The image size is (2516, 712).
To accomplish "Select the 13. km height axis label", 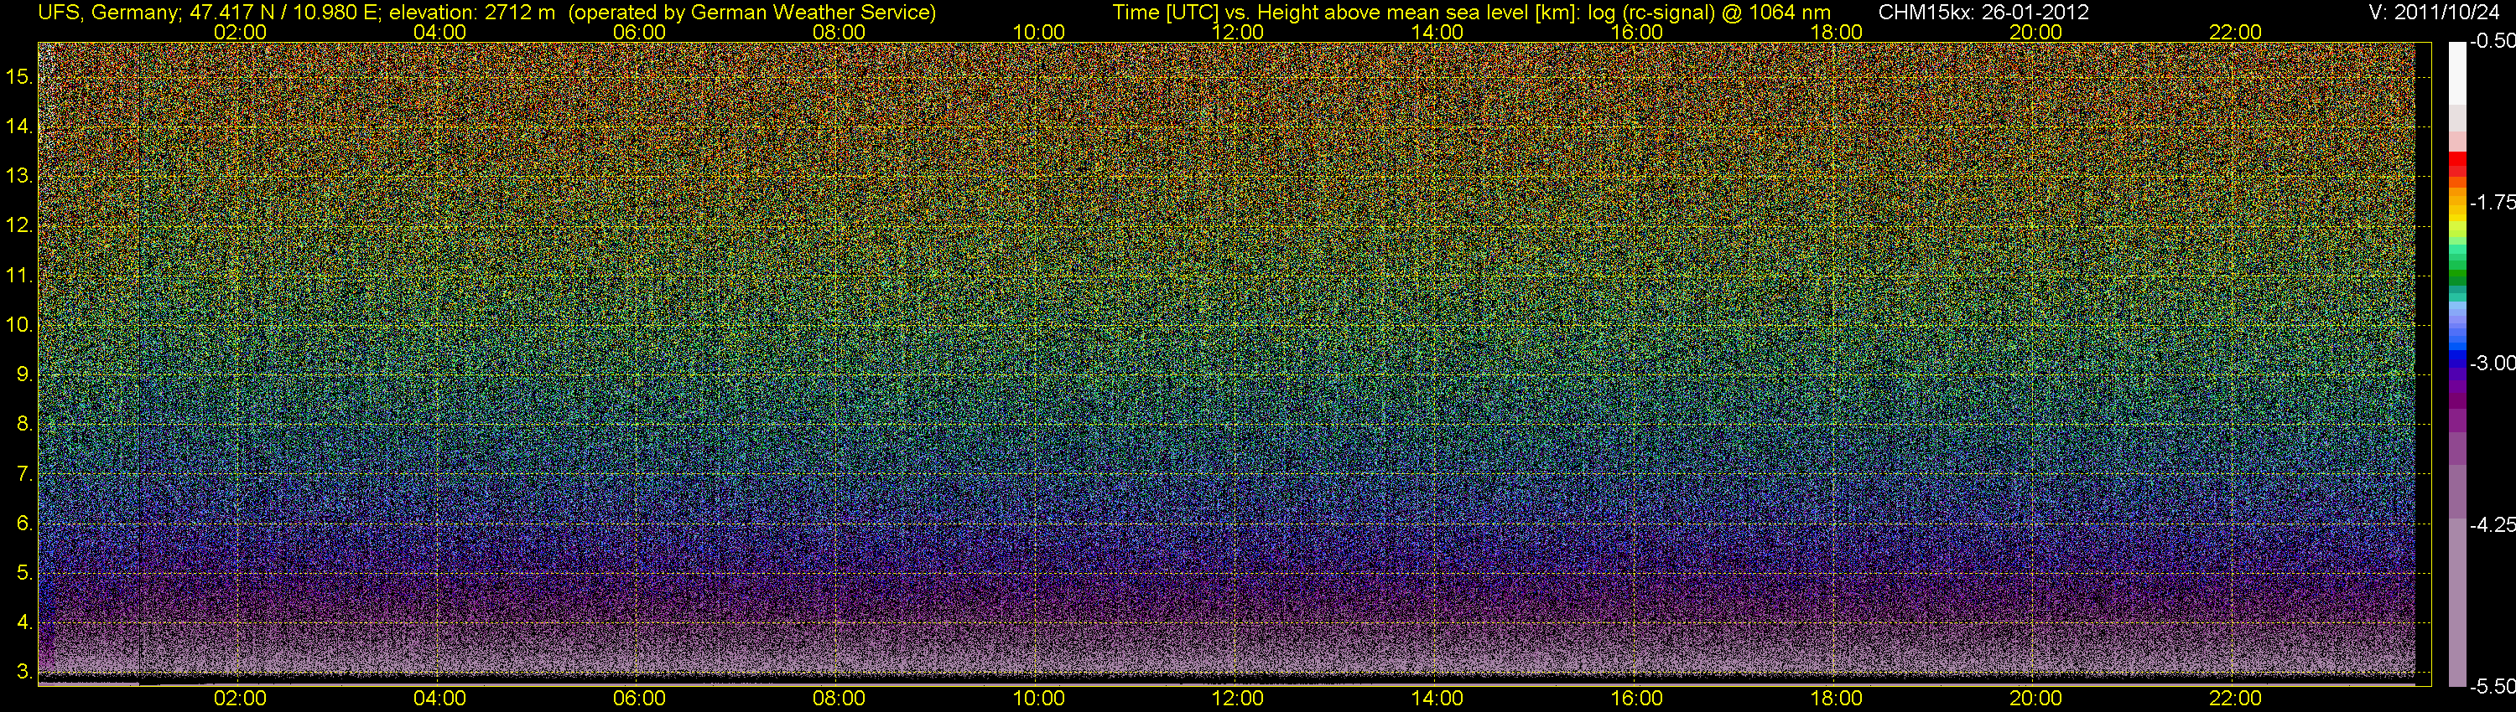I will tap(19, 176).
